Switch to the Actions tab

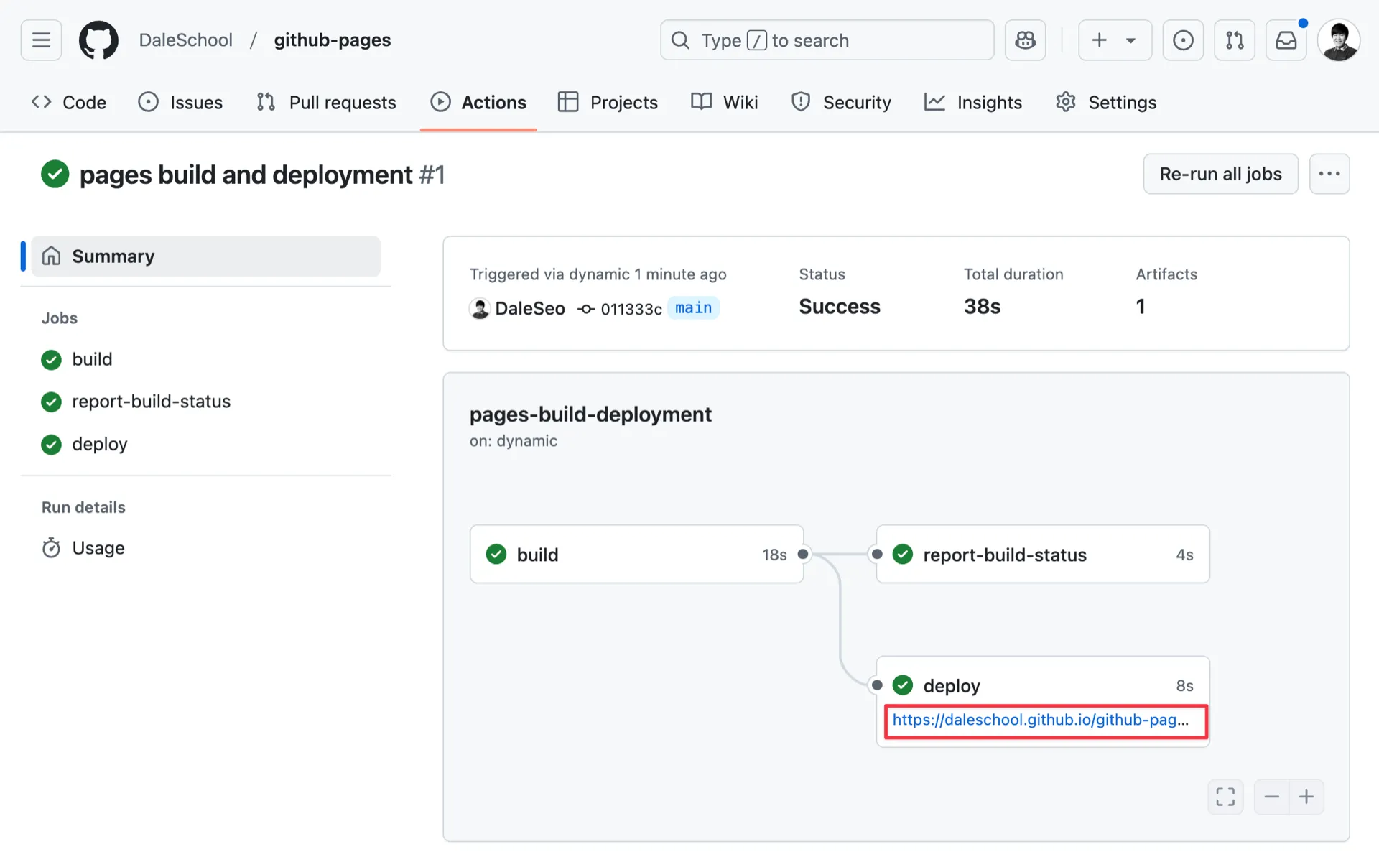(478, 102)
